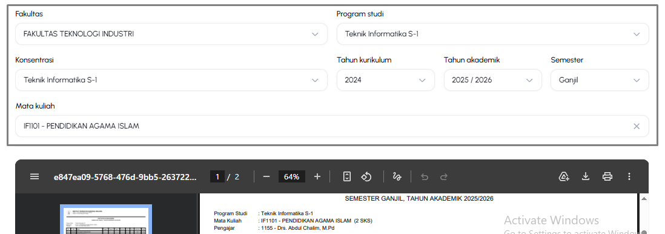Open the PDF more actions menu
The image size is (665, 234).
tap(629, 176)
